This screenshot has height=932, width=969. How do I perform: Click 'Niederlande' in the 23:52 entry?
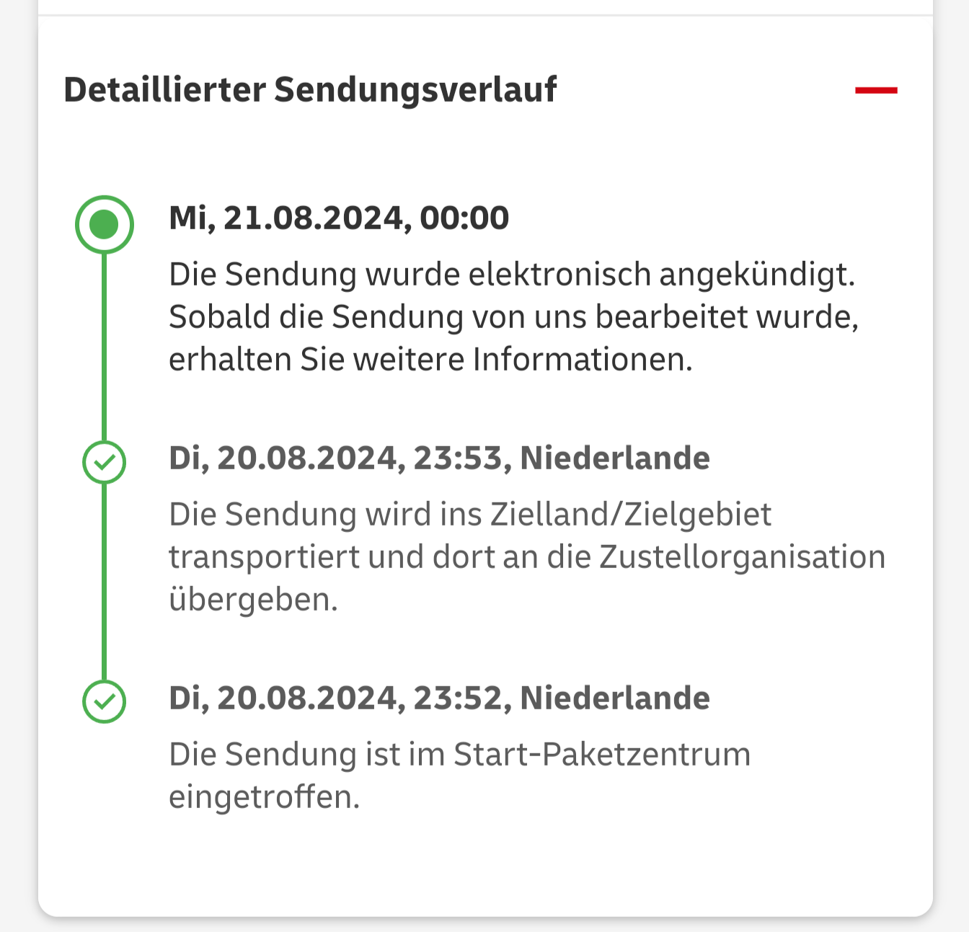coord(615,698)
